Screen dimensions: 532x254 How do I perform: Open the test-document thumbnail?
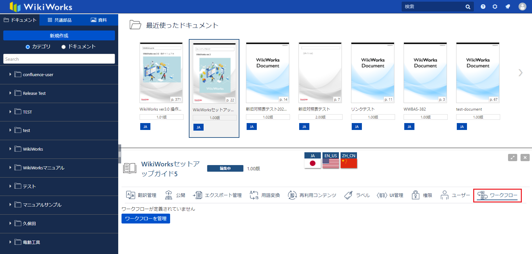click(478, 73)
